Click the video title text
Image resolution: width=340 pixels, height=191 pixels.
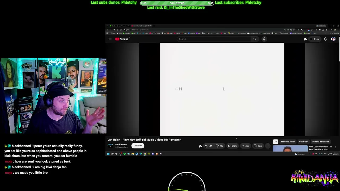144,140
